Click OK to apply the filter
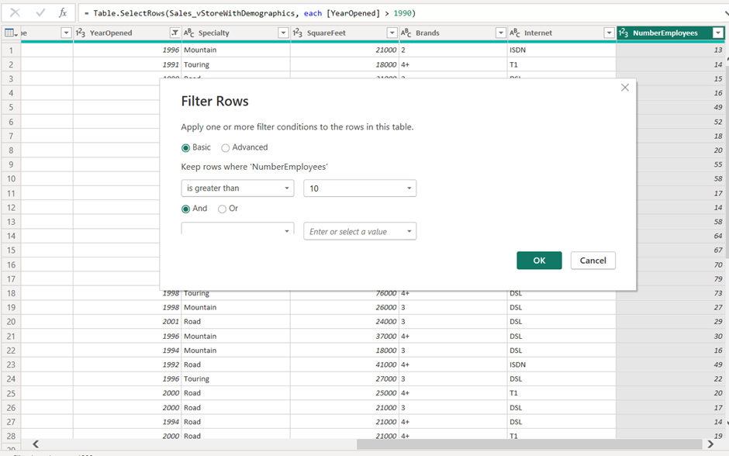The image size is (729, 456). click(539, 261)
